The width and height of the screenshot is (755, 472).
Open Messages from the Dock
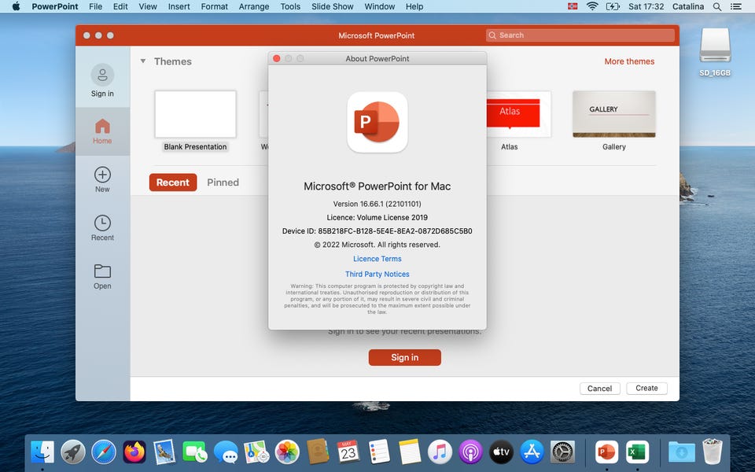point(226,452)
